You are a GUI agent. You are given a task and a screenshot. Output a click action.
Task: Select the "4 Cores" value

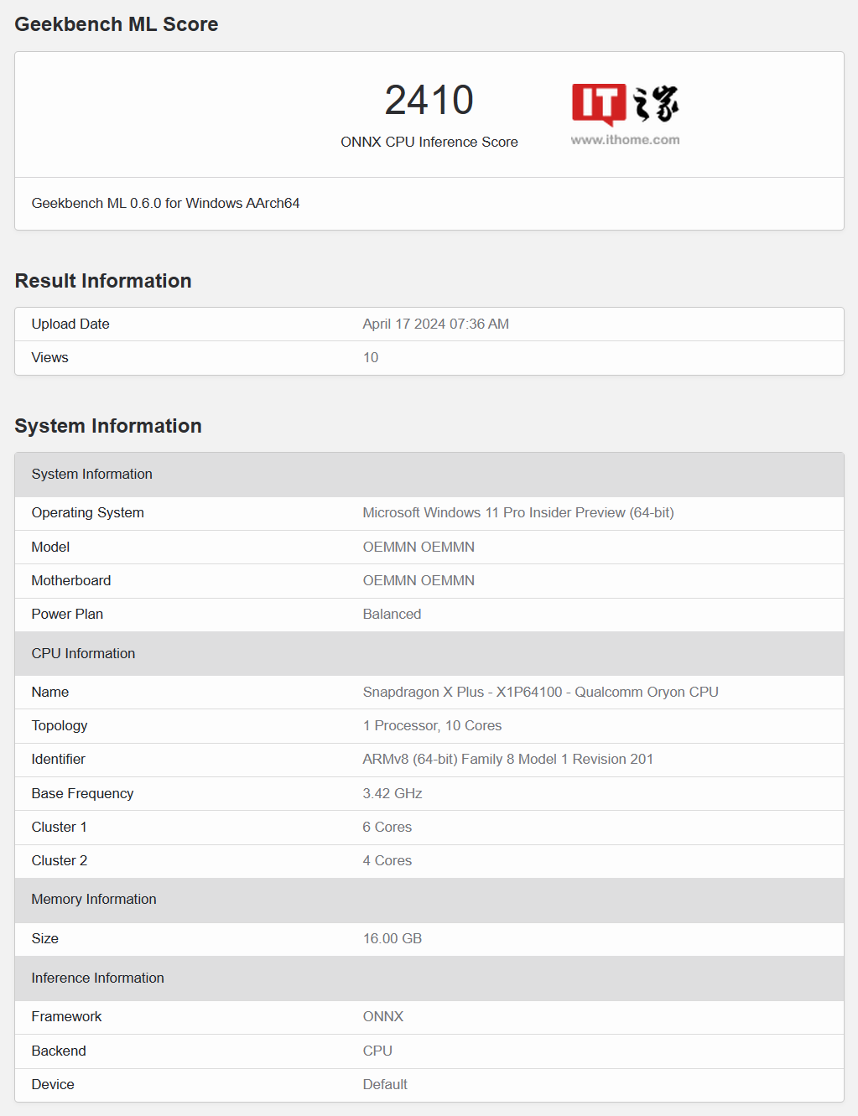pyautogui.click(x=387, y=861)
